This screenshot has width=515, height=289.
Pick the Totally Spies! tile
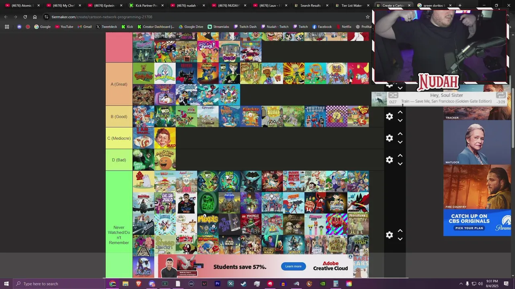pos(208,51)
